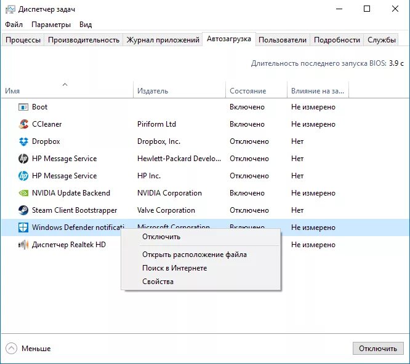The height and width of the screenshot is (364, 410).
Task: Switch to the Журнал приложений tab
Action: pos(163,40)
